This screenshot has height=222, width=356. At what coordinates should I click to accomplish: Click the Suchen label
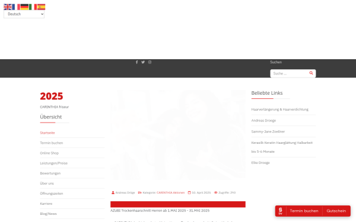point(276,62)
